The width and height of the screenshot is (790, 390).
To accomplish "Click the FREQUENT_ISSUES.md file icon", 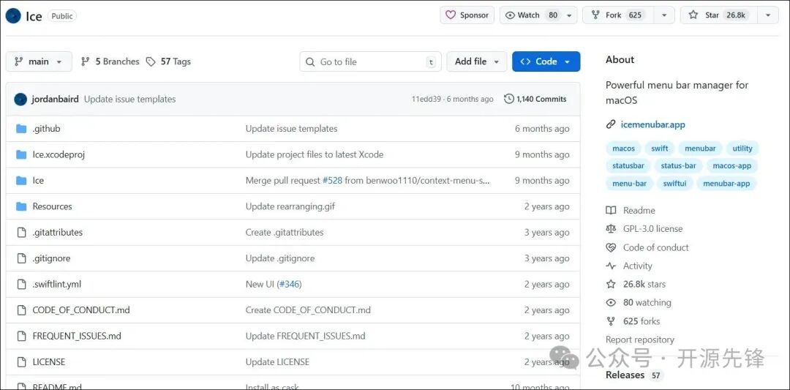I will tap(21, 336).
